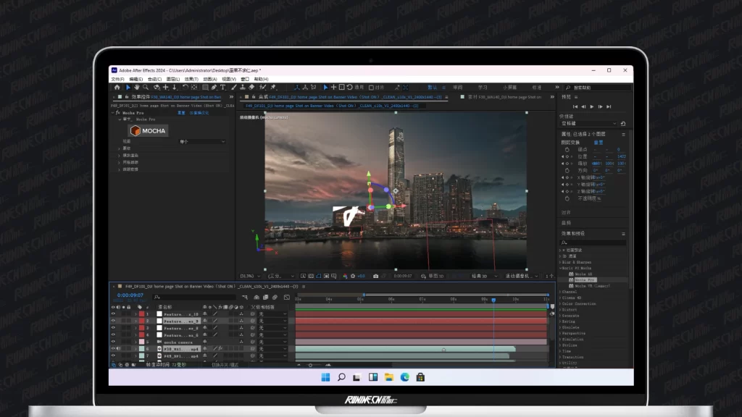Choose the Horizontal Type tool
The width and height of the screenshot is (742, 417).
pos(222,87)
